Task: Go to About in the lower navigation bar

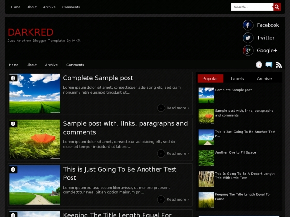Action: coord(32,65)
